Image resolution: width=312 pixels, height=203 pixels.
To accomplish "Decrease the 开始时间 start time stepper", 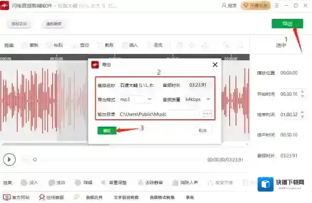I will click(x=303, y=96).
